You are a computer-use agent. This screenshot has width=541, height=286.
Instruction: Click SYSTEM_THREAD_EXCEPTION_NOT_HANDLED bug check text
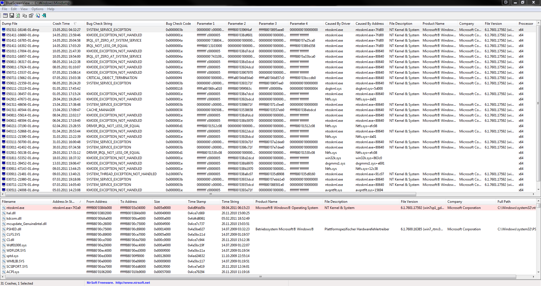[x=121, y=174]
